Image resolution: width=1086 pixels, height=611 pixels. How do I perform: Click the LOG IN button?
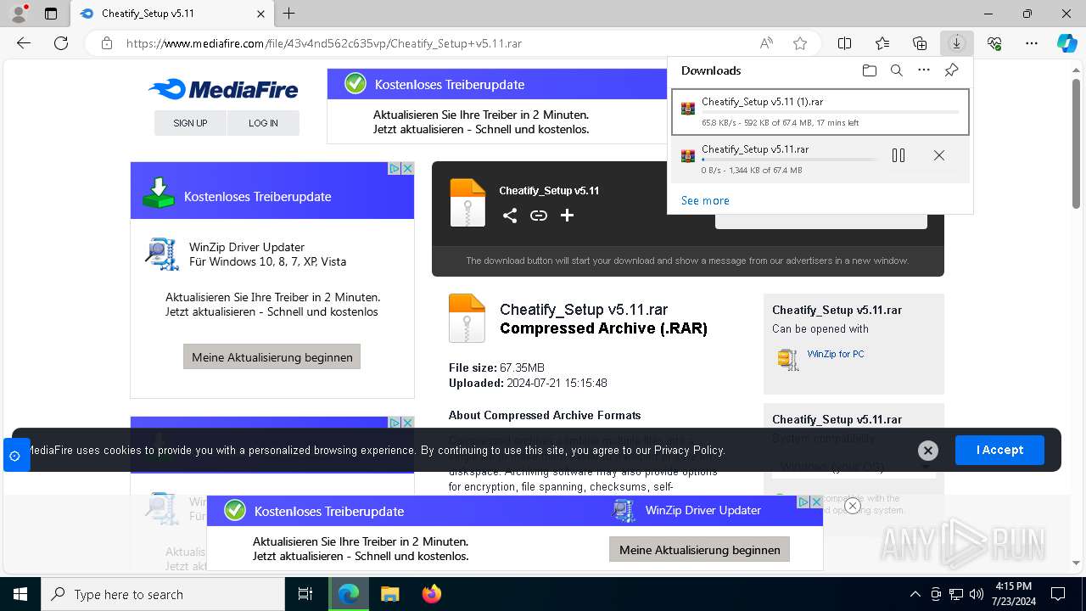263,123
